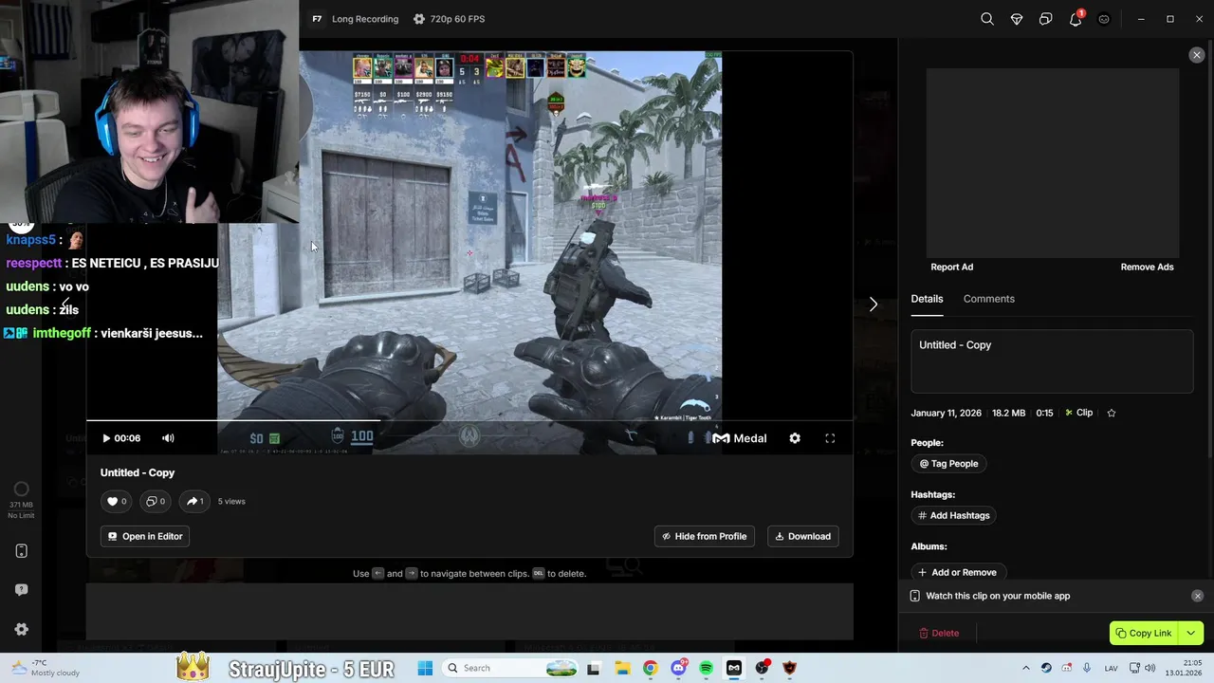Close the clip details panel

1197,55
